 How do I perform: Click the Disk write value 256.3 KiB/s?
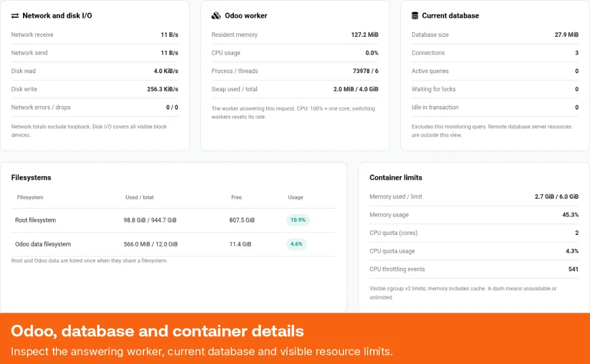162,89
